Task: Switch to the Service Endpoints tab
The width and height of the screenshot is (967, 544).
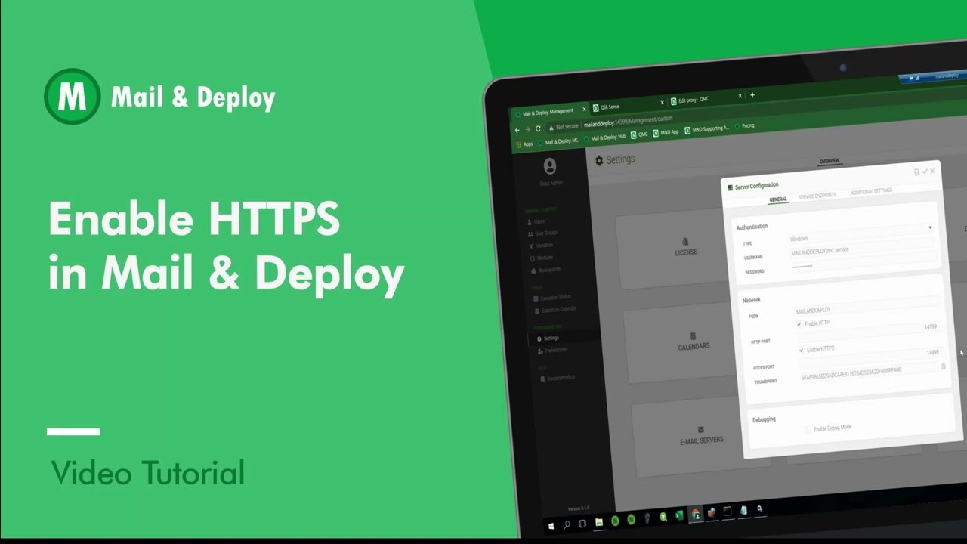Action: click(x=817, y=196)
